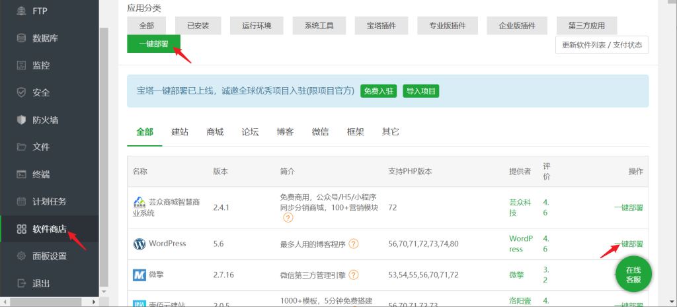Click the database icon in sidebar
The image size is (677, 307).
coord(21,38)
